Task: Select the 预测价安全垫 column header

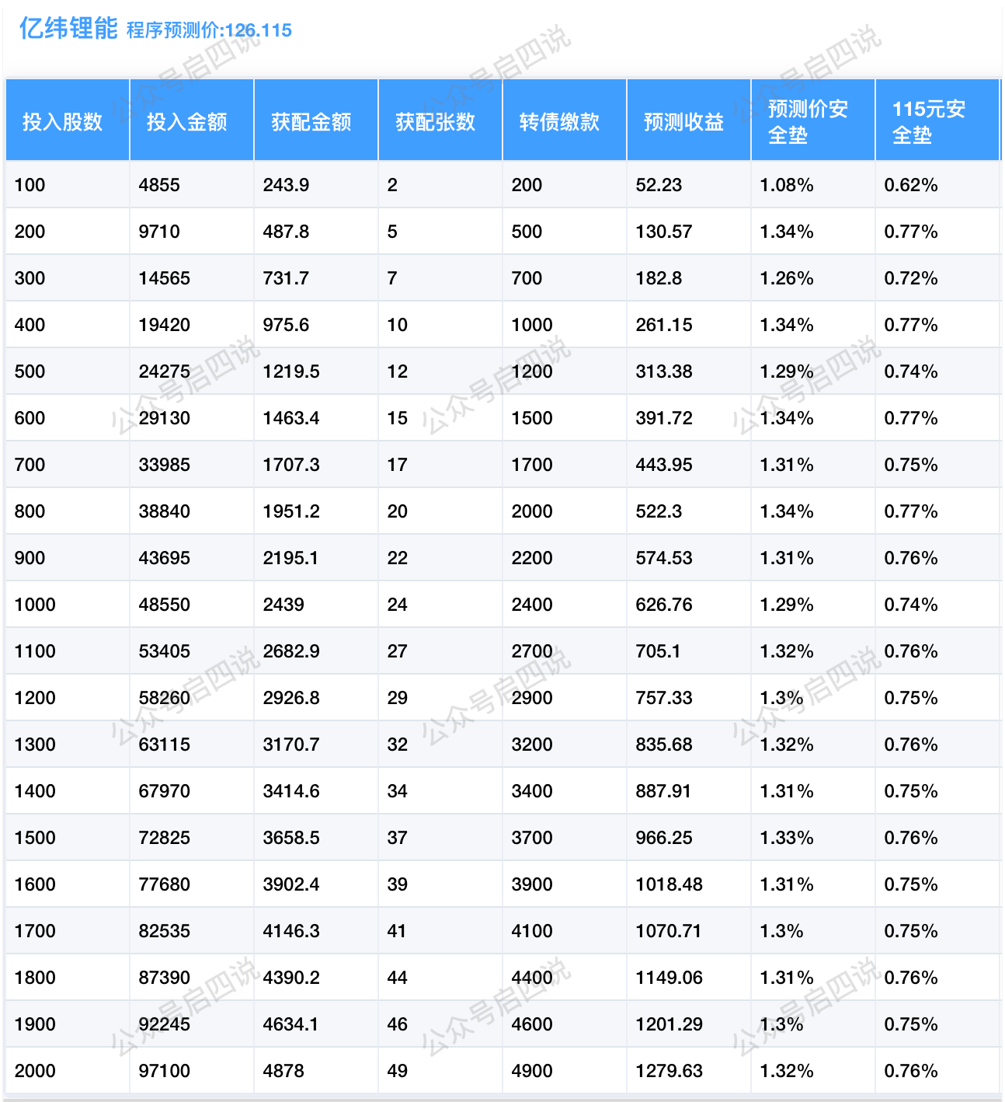Action: [x=808, y=122]
